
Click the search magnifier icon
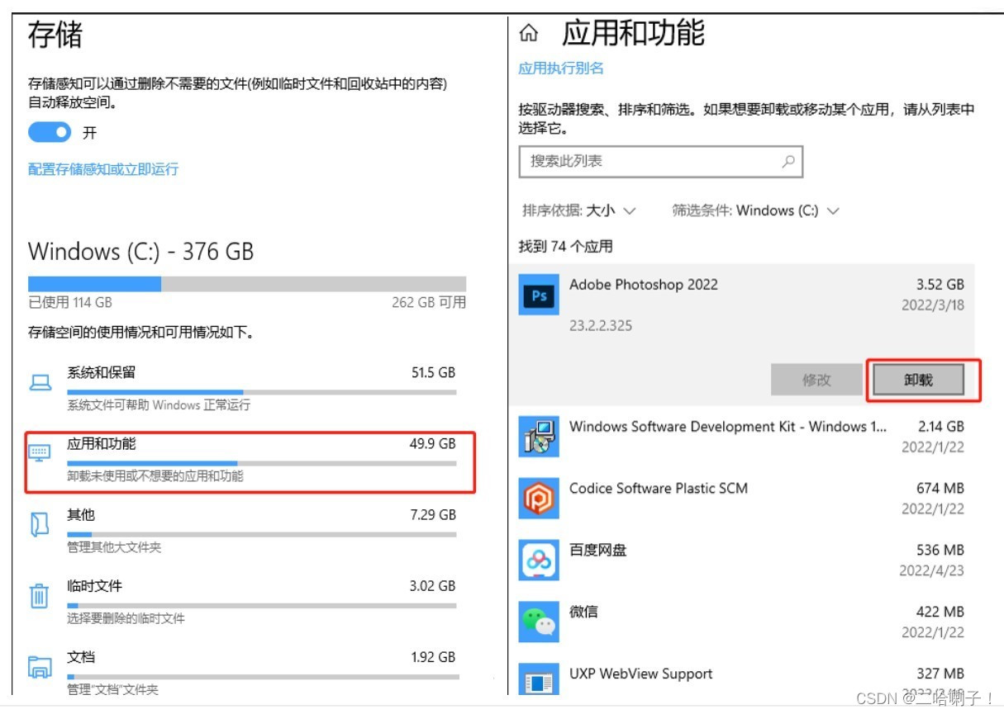(x=788, y=162)
